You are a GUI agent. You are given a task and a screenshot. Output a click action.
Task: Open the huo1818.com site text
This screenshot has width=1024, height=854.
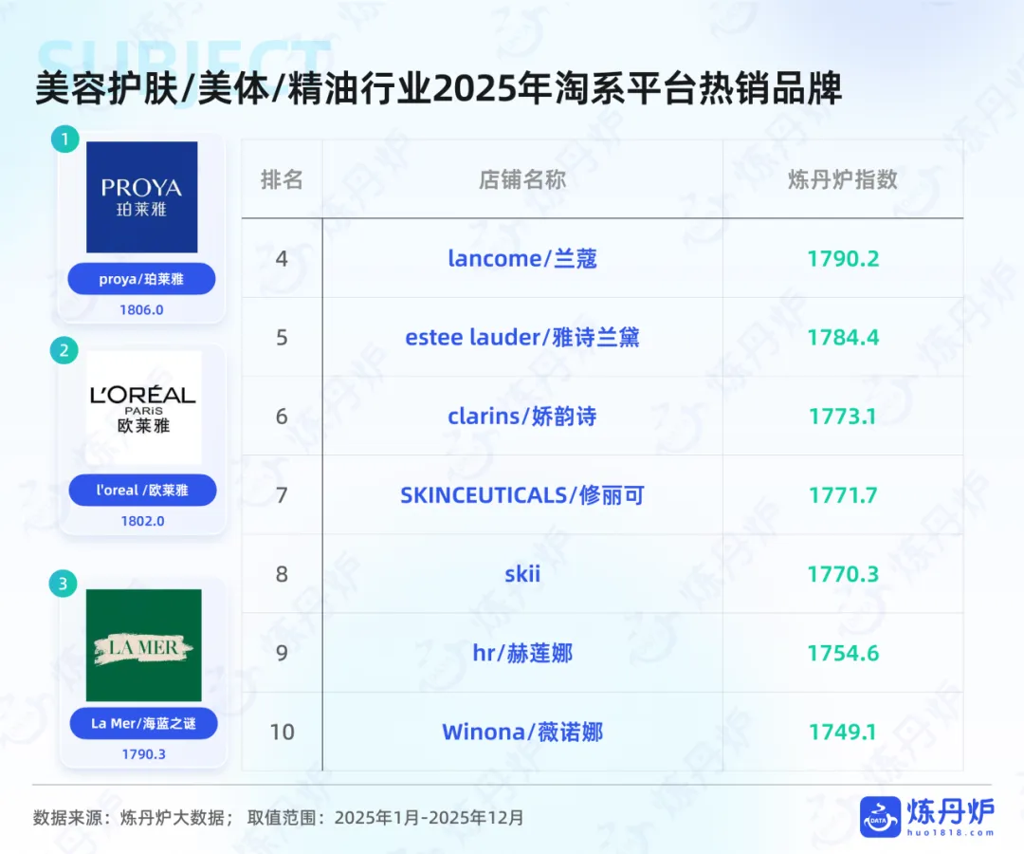[x=950, y=832]
